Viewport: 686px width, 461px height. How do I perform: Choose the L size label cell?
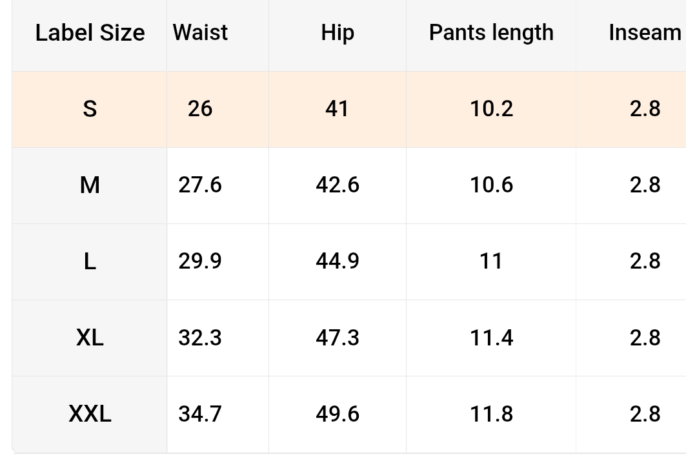90,261
